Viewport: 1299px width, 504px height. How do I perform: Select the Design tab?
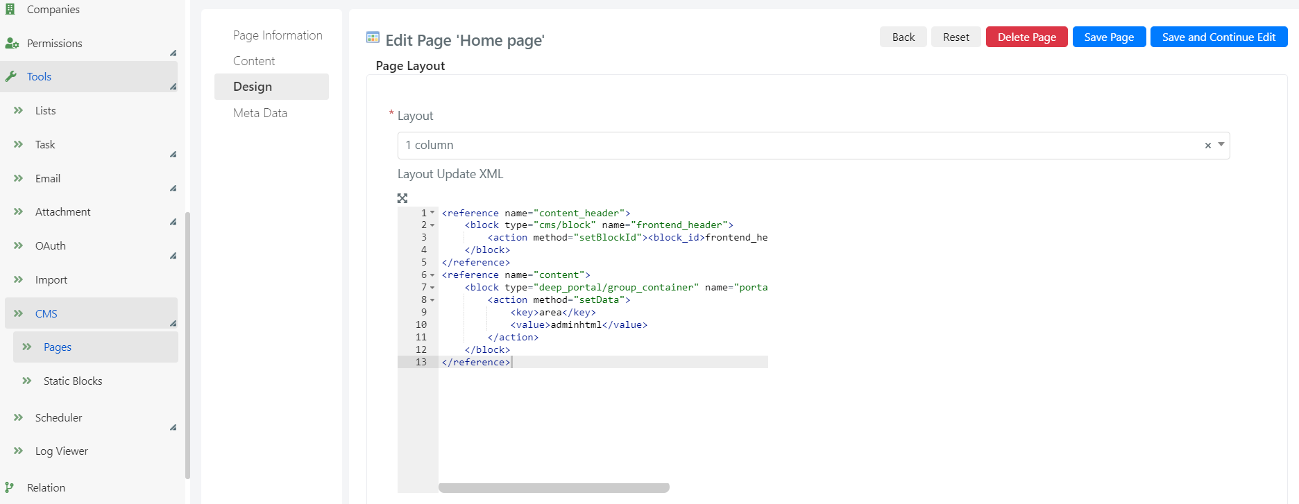(x=271, y=87)
